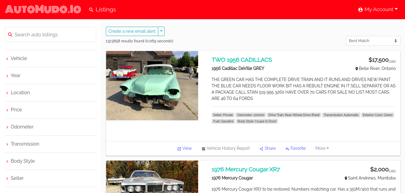Click the location pin beside Belle River
The image size is (405, 193).
[x=357, y=69]
